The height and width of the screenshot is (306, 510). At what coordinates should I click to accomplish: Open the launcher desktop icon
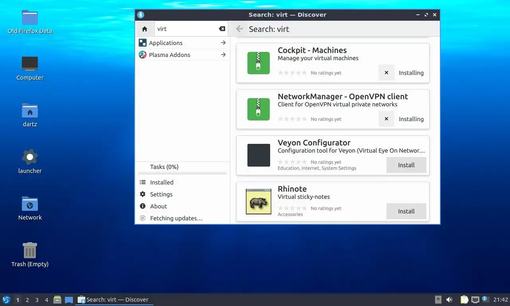[x=30, y=162]
